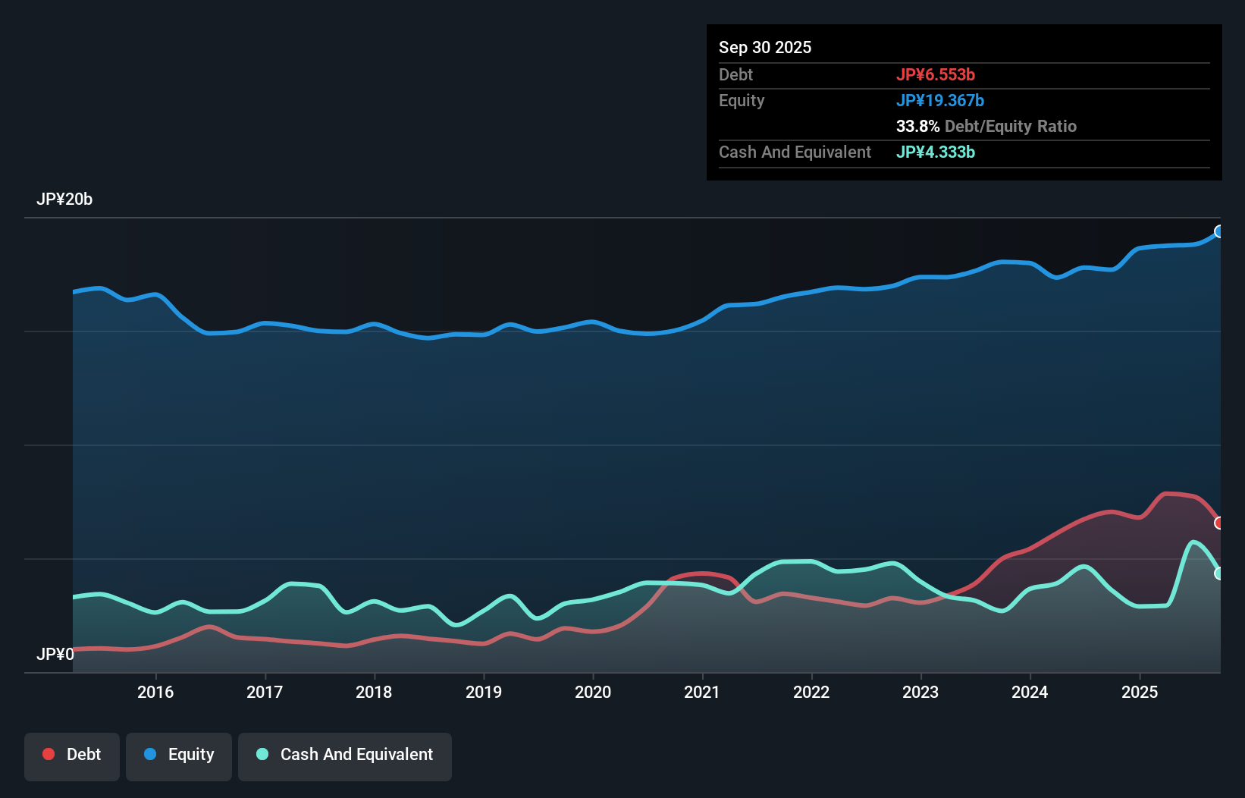Click the red Debt endpoint marker

pos(1219,523)
